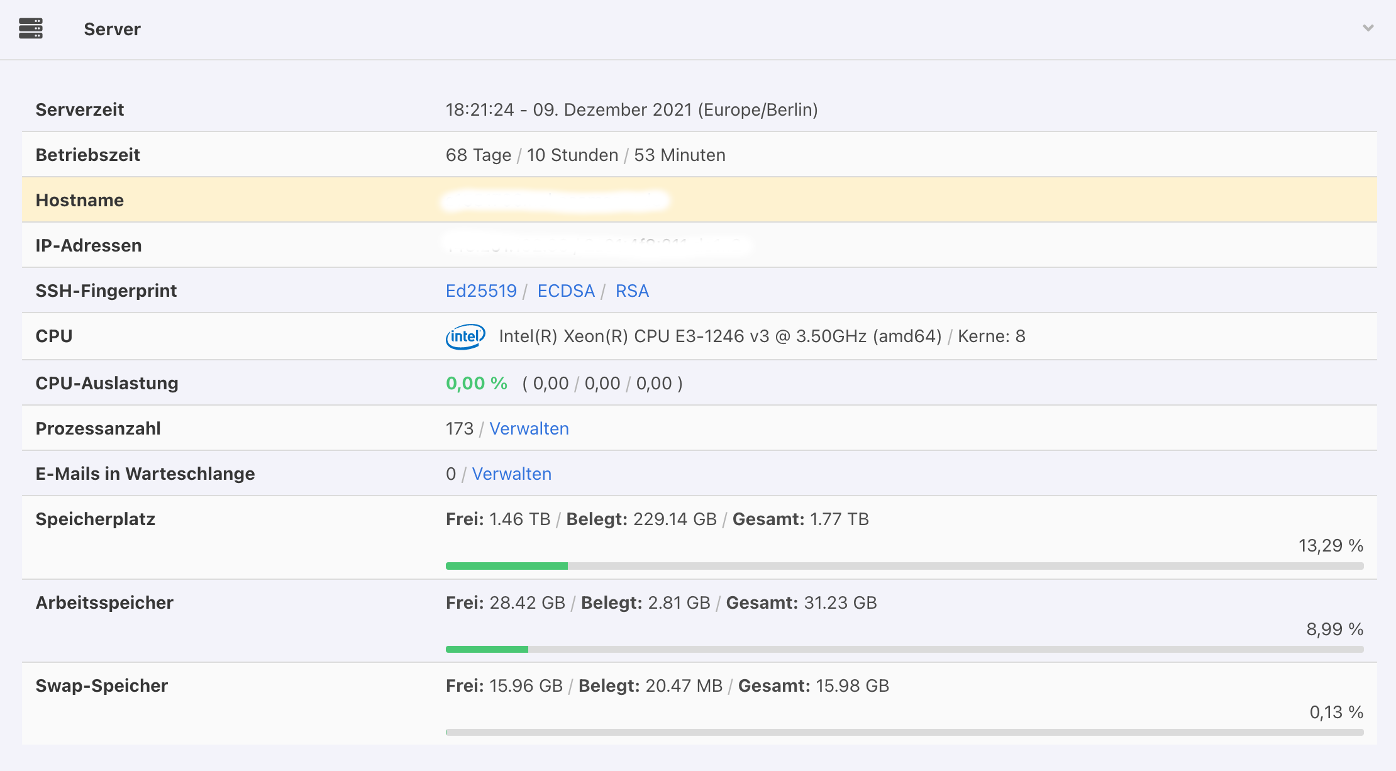Click the green CPU-Auslastung 0,00 % value
1396x771 pixels.
coord(476,383)
